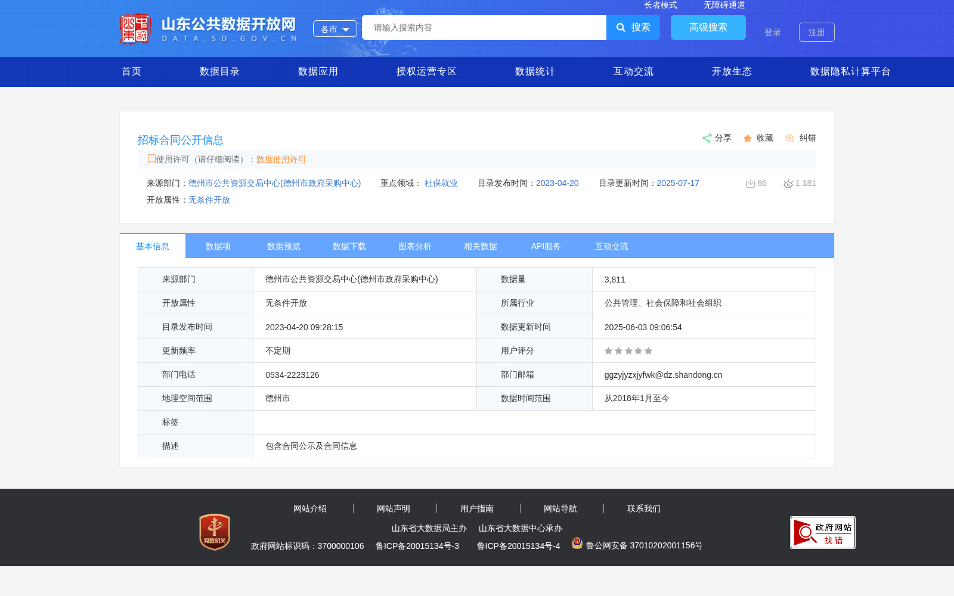
Task: Select the 基本信息 tab
Action: click(x=153, y=246)
